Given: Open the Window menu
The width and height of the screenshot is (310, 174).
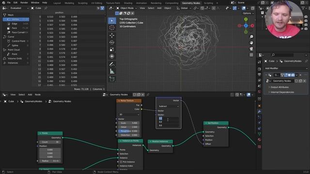Looking at the screenshot, I should click(x=35, y=3).
